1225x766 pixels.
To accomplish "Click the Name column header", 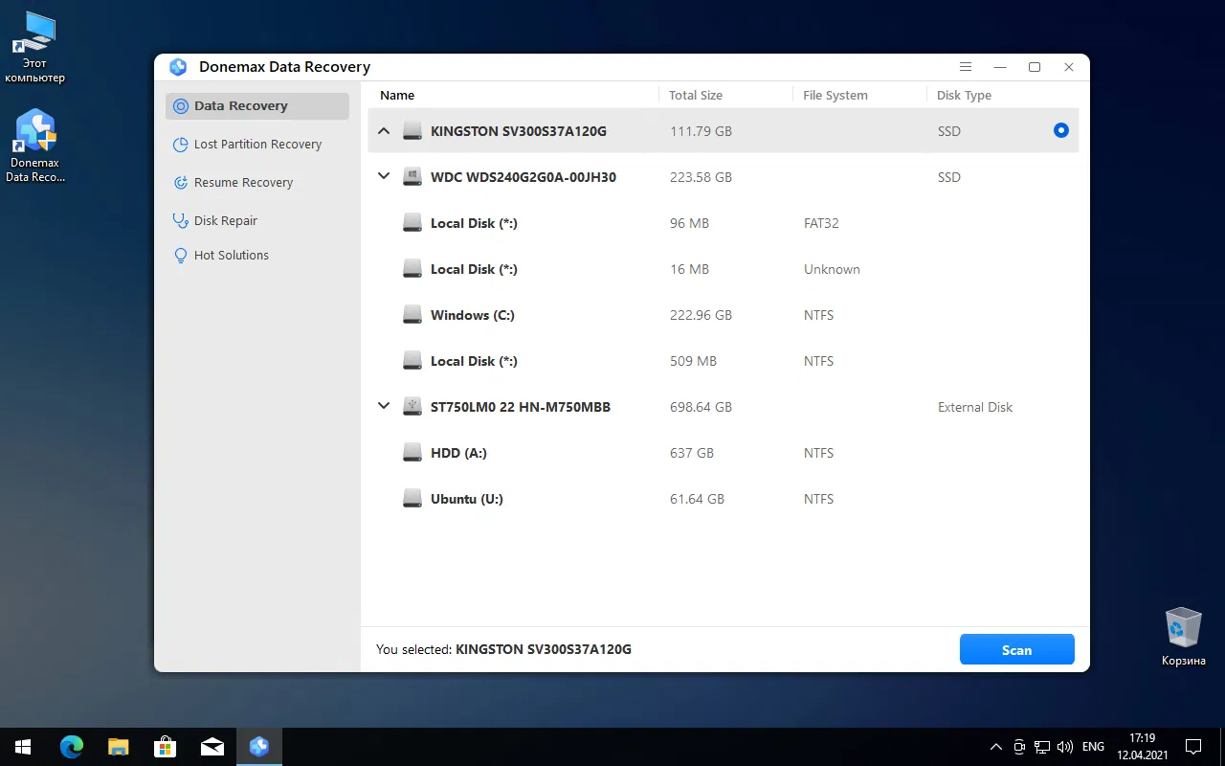I will point(396,95).
